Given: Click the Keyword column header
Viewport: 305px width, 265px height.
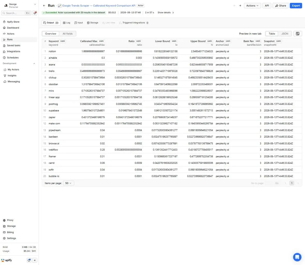Looking at the screenshot, I should pyautogui.click(x=53, y=41).
